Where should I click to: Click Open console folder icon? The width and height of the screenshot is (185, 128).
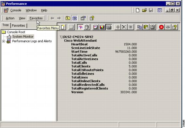tap(144, 10)
